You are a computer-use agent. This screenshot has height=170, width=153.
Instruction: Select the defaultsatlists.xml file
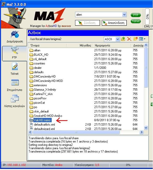click(42, 125)
